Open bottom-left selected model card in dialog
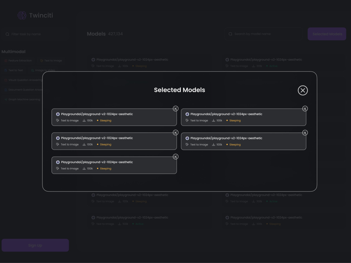 coord(114,165)
